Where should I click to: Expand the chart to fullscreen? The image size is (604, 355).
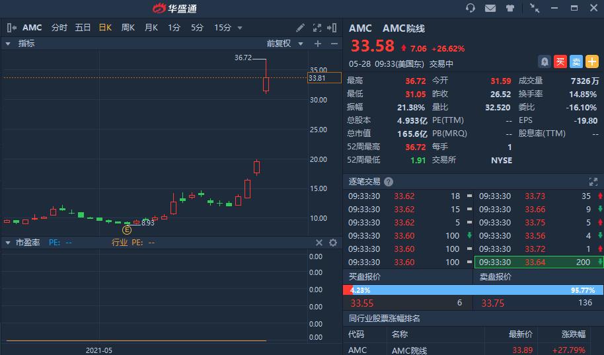tap(317, 28)
